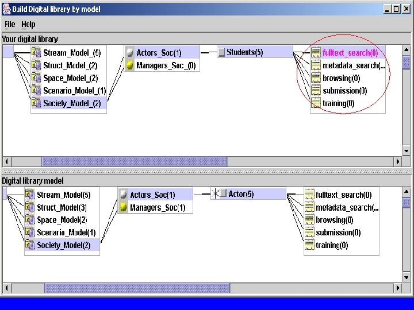Viewport: 414px width, 310px height.
Task: Click the note icon beside the upper browsing(0)
Action: pos(316,77)
